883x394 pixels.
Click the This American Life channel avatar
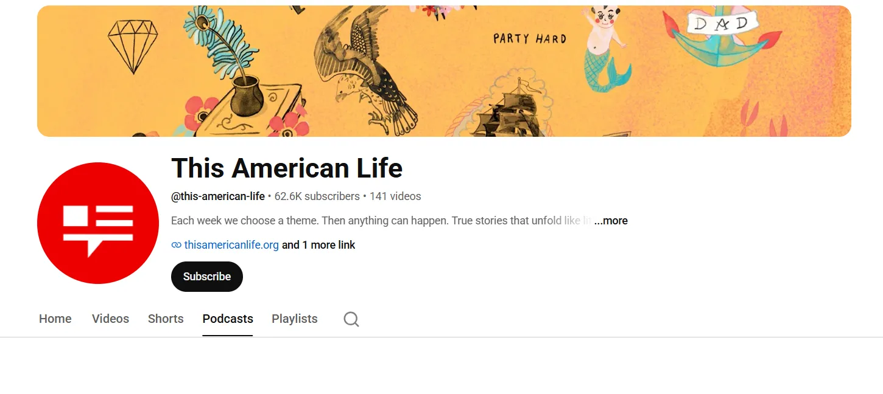pyautogui.click(x=98, y=223)
